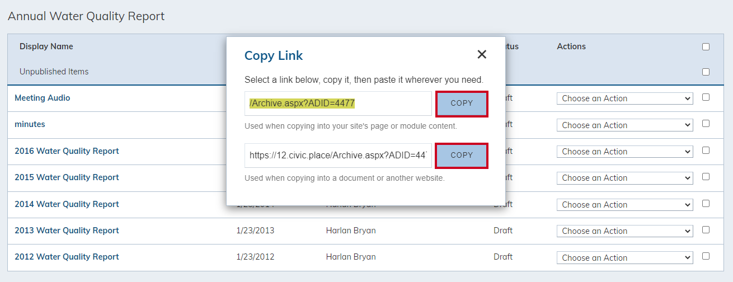Check the minutes row checkbox
Image resolution: width=733 pixels, height=282 pixels.
(x=706, y=124)
